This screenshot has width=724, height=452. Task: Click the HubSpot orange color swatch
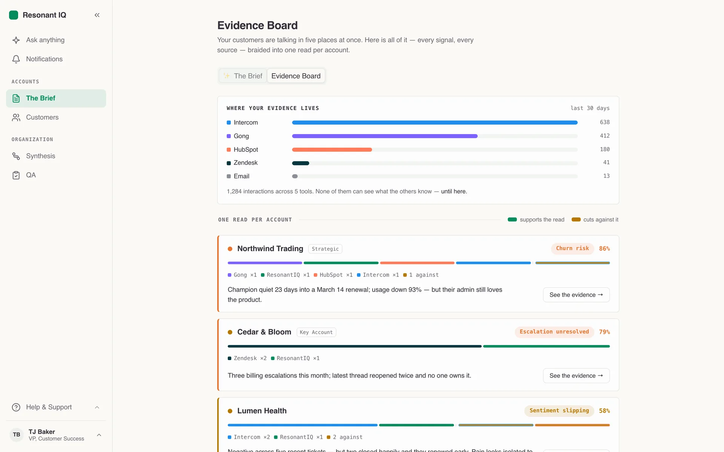(229, 150)
